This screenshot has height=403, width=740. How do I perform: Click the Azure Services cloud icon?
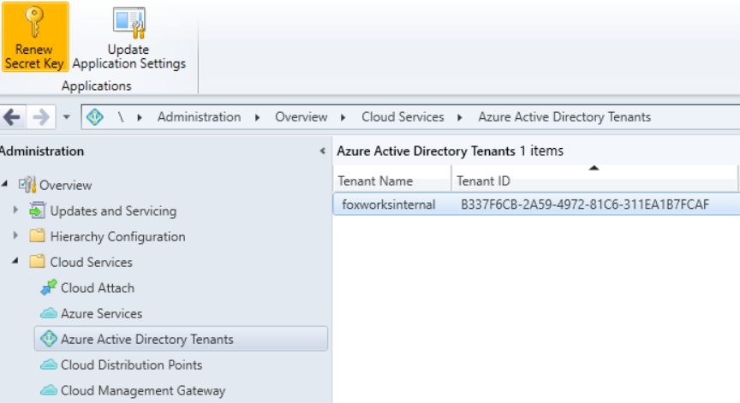pos(49,313)
